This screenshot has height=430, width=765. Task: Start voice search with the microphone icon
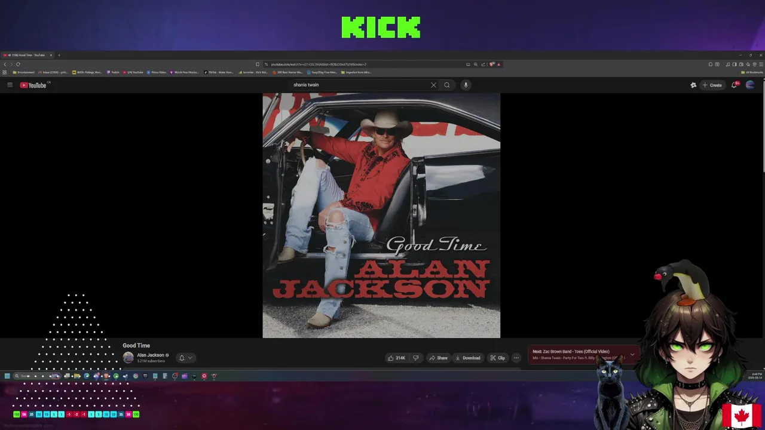point(466,85)
